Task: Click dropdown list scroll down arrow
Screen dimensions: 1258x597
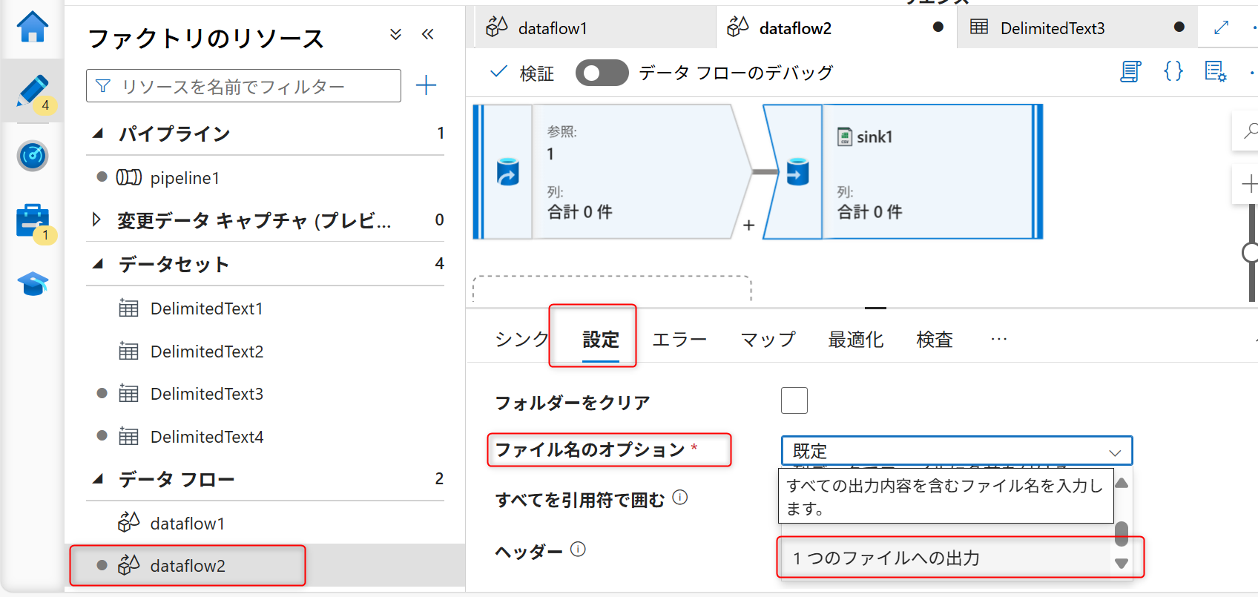Action: [1122, 564]
